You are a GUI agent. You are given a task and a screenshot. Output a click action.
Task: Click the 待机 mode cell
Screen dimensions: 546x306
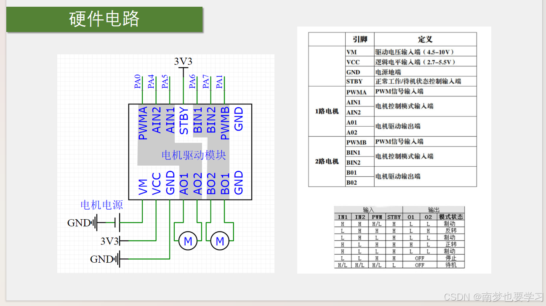click(450, 265)
